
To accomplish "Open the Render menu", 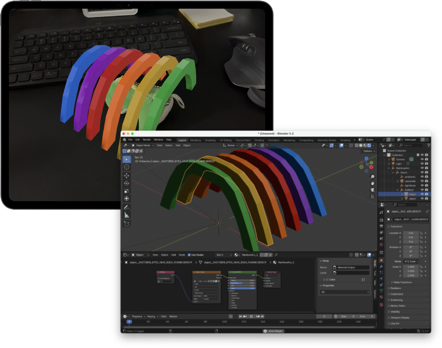I will (147, 140).
